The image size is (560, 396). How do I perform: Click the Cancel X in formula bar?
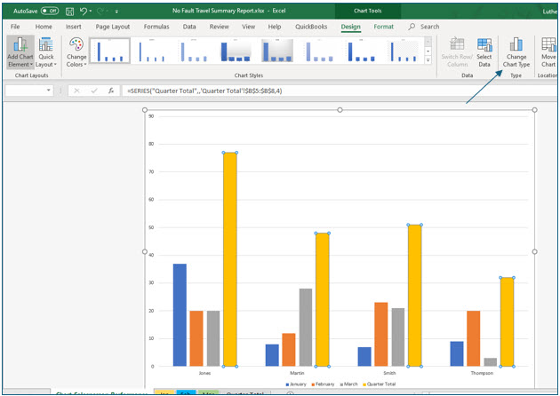click(76, 91)
